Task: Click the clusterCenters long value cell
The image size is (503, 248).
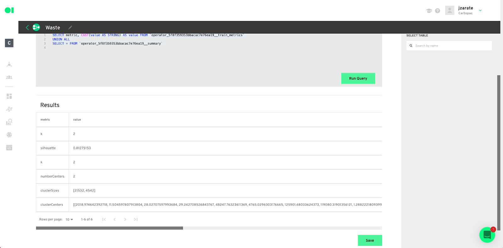Action: pyautogui.click(x=225, y=205)
